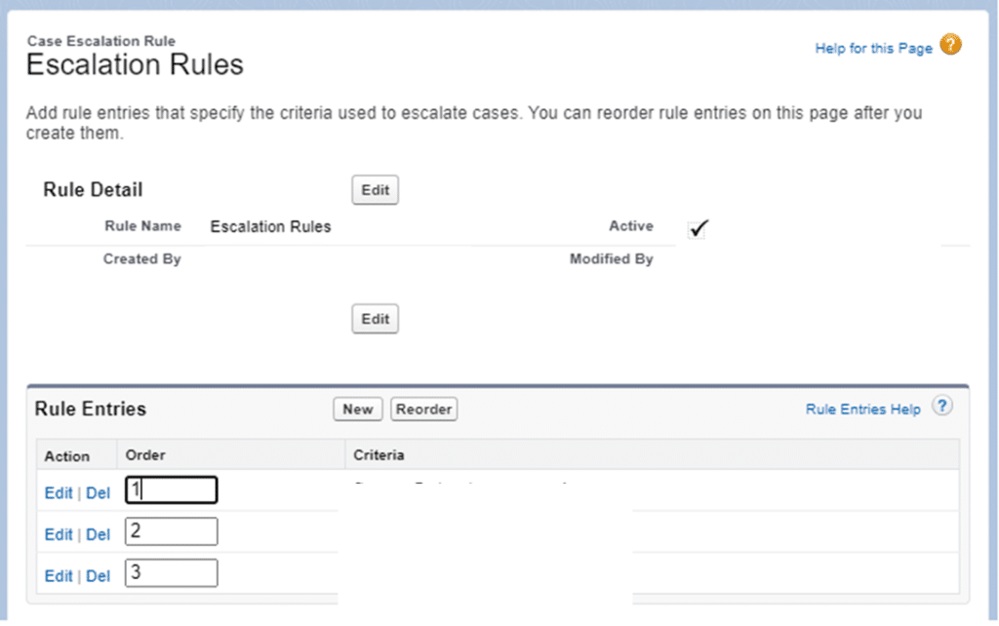Click the Edit button above Rule Name
Screen dimensions: 999x626
click(x=375, y=190)
